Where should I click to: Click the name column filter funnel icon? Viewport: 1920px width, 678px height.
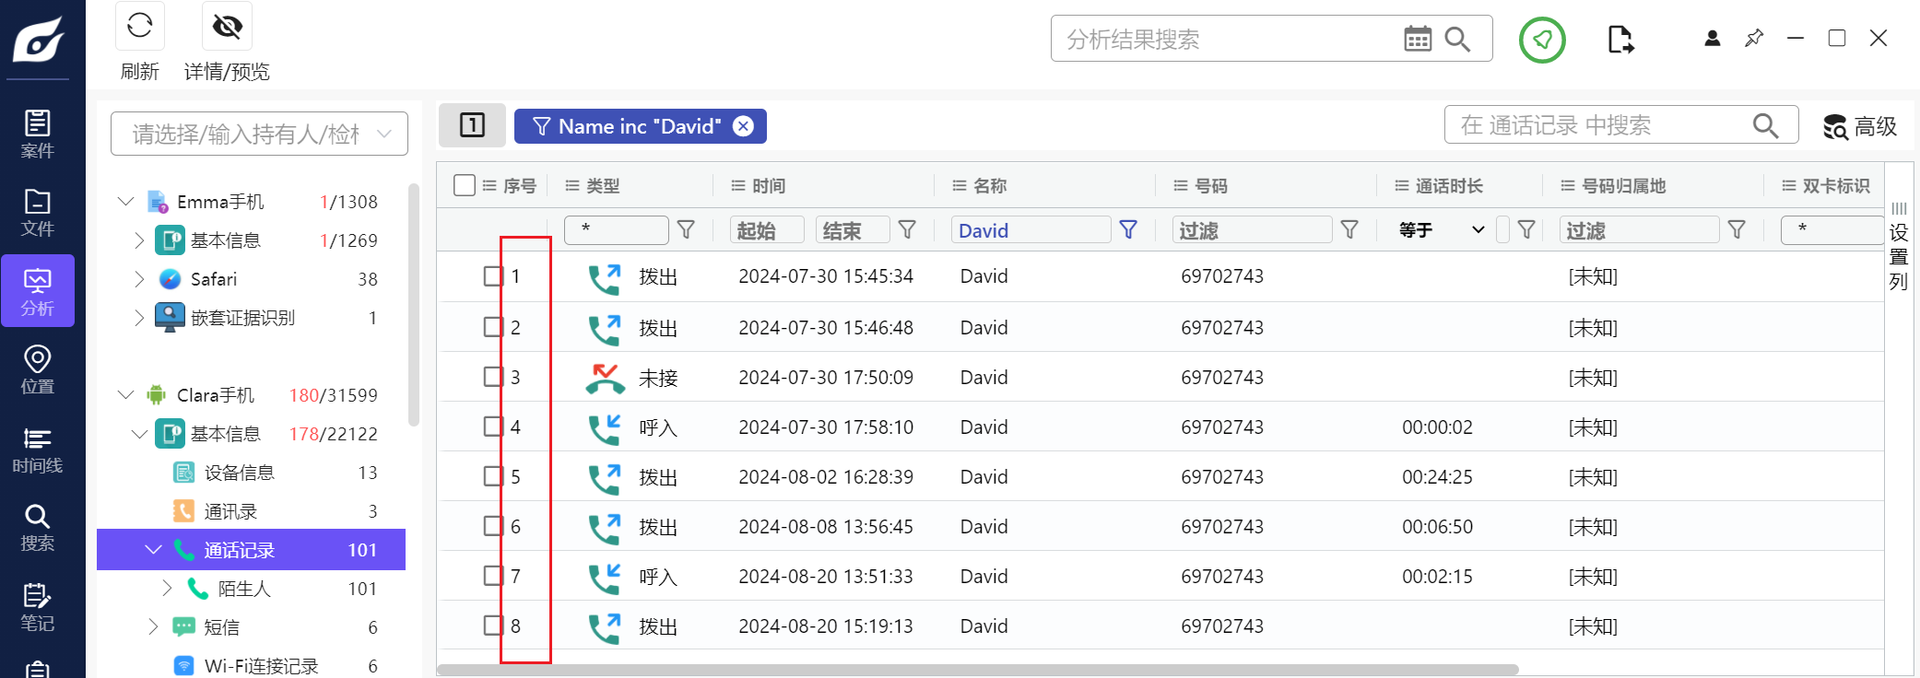tap(1127, 229)
